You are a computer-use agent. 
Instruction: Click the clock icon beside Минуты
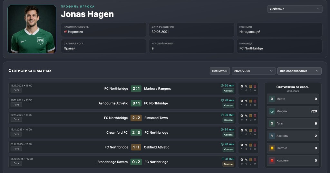(x=272, y=111)
